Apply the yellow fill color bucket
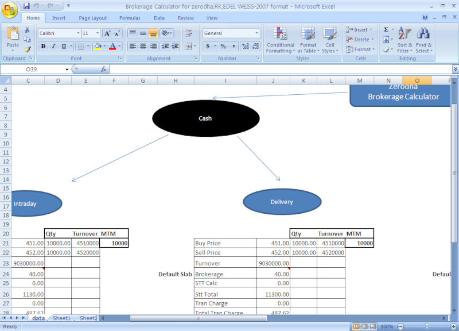459x331 pixels. coord(98,46)
